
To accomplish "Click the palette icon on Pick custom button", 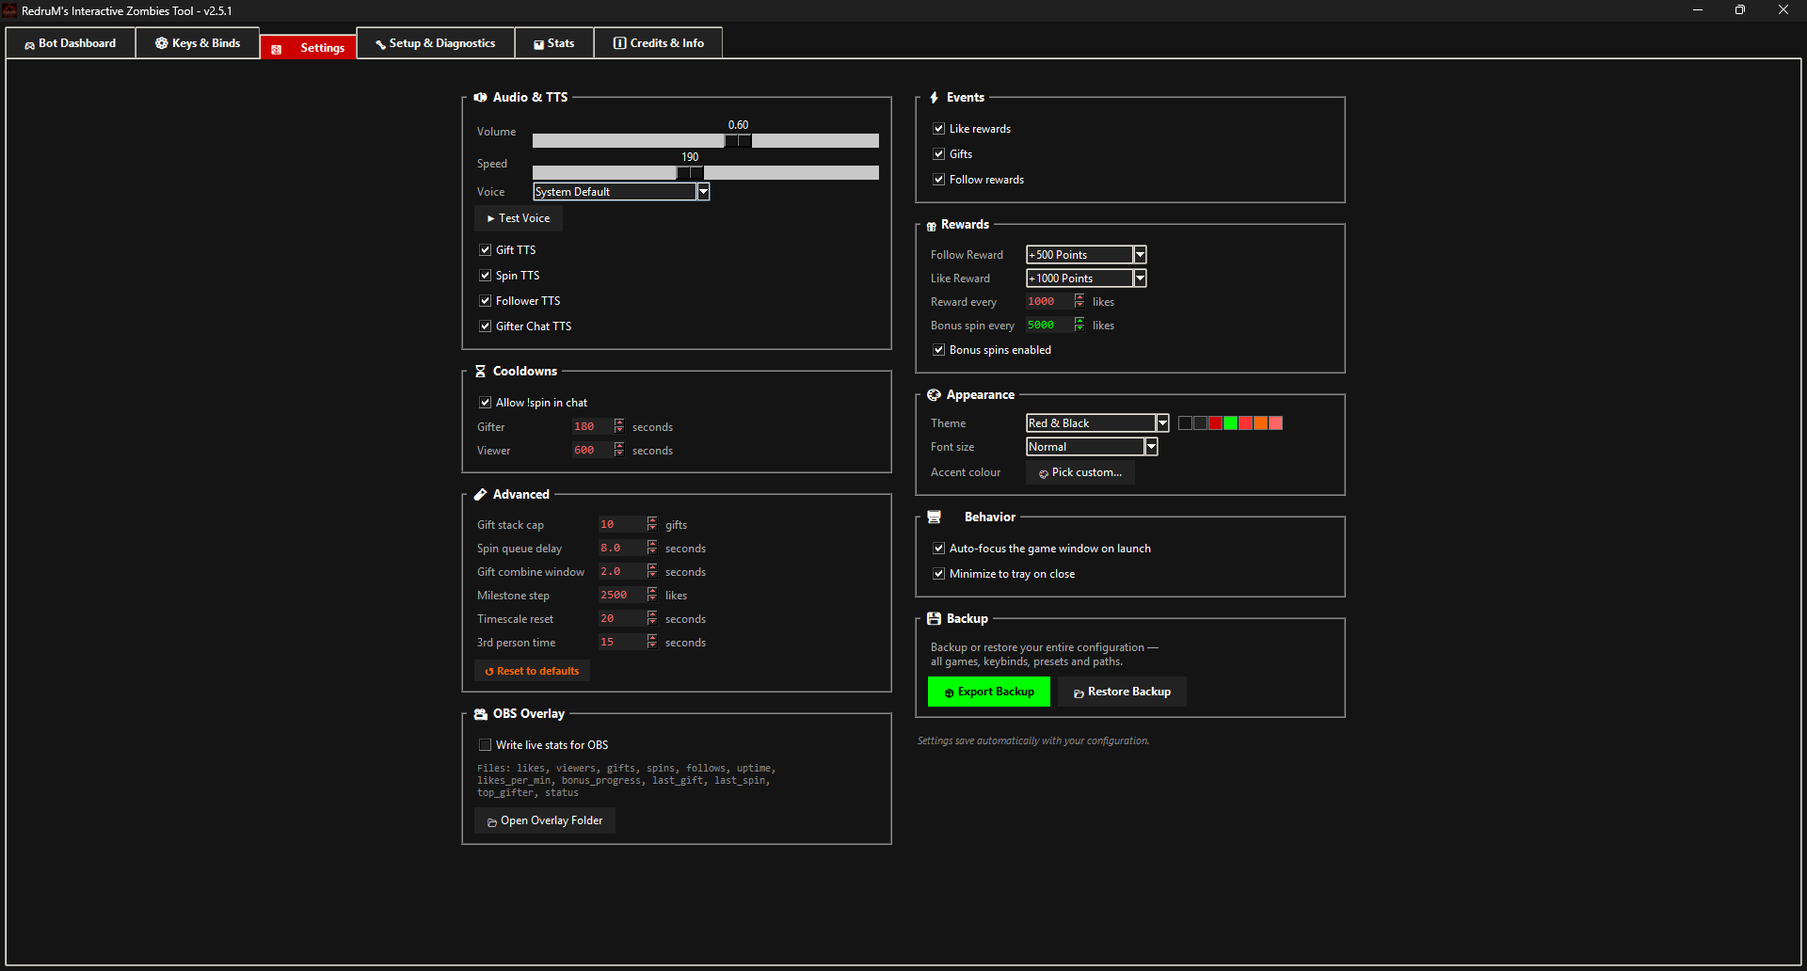I will coord(1043,473).
